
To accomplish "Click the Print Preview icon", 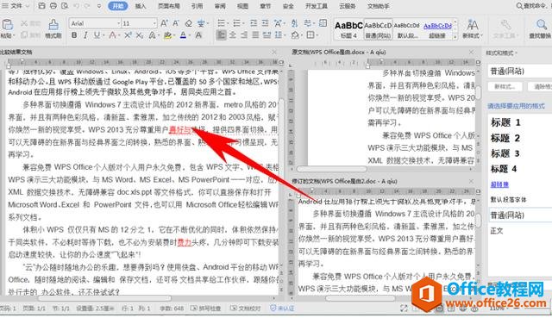I will pyautogui.click(x=65, y=6).
